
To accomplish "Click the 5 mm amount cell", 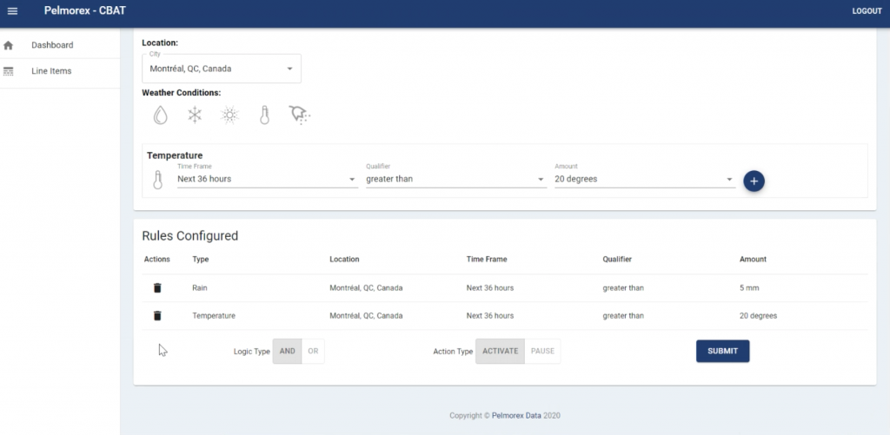I will [x=749, y=288].
